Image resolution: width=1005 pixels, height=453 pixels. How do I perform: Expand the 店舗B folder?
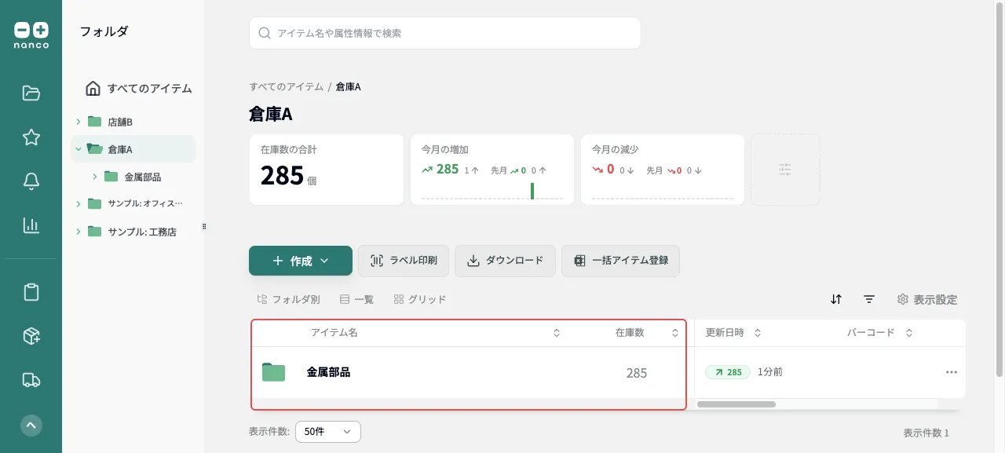(79, 122)
